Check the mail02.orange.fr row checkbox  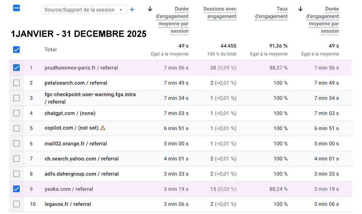[16, 143]
